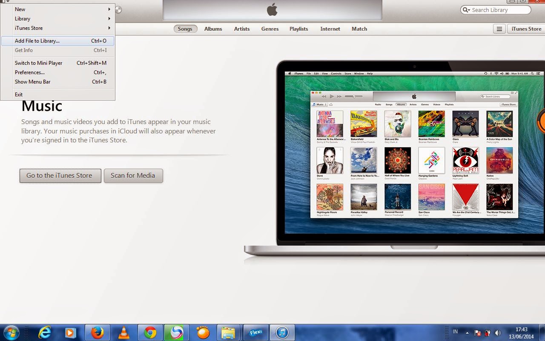The image size is (545, 341).
Task: Click the Go to the iTunes Store button
Action: pyautogui.click(x=60, y=176)
